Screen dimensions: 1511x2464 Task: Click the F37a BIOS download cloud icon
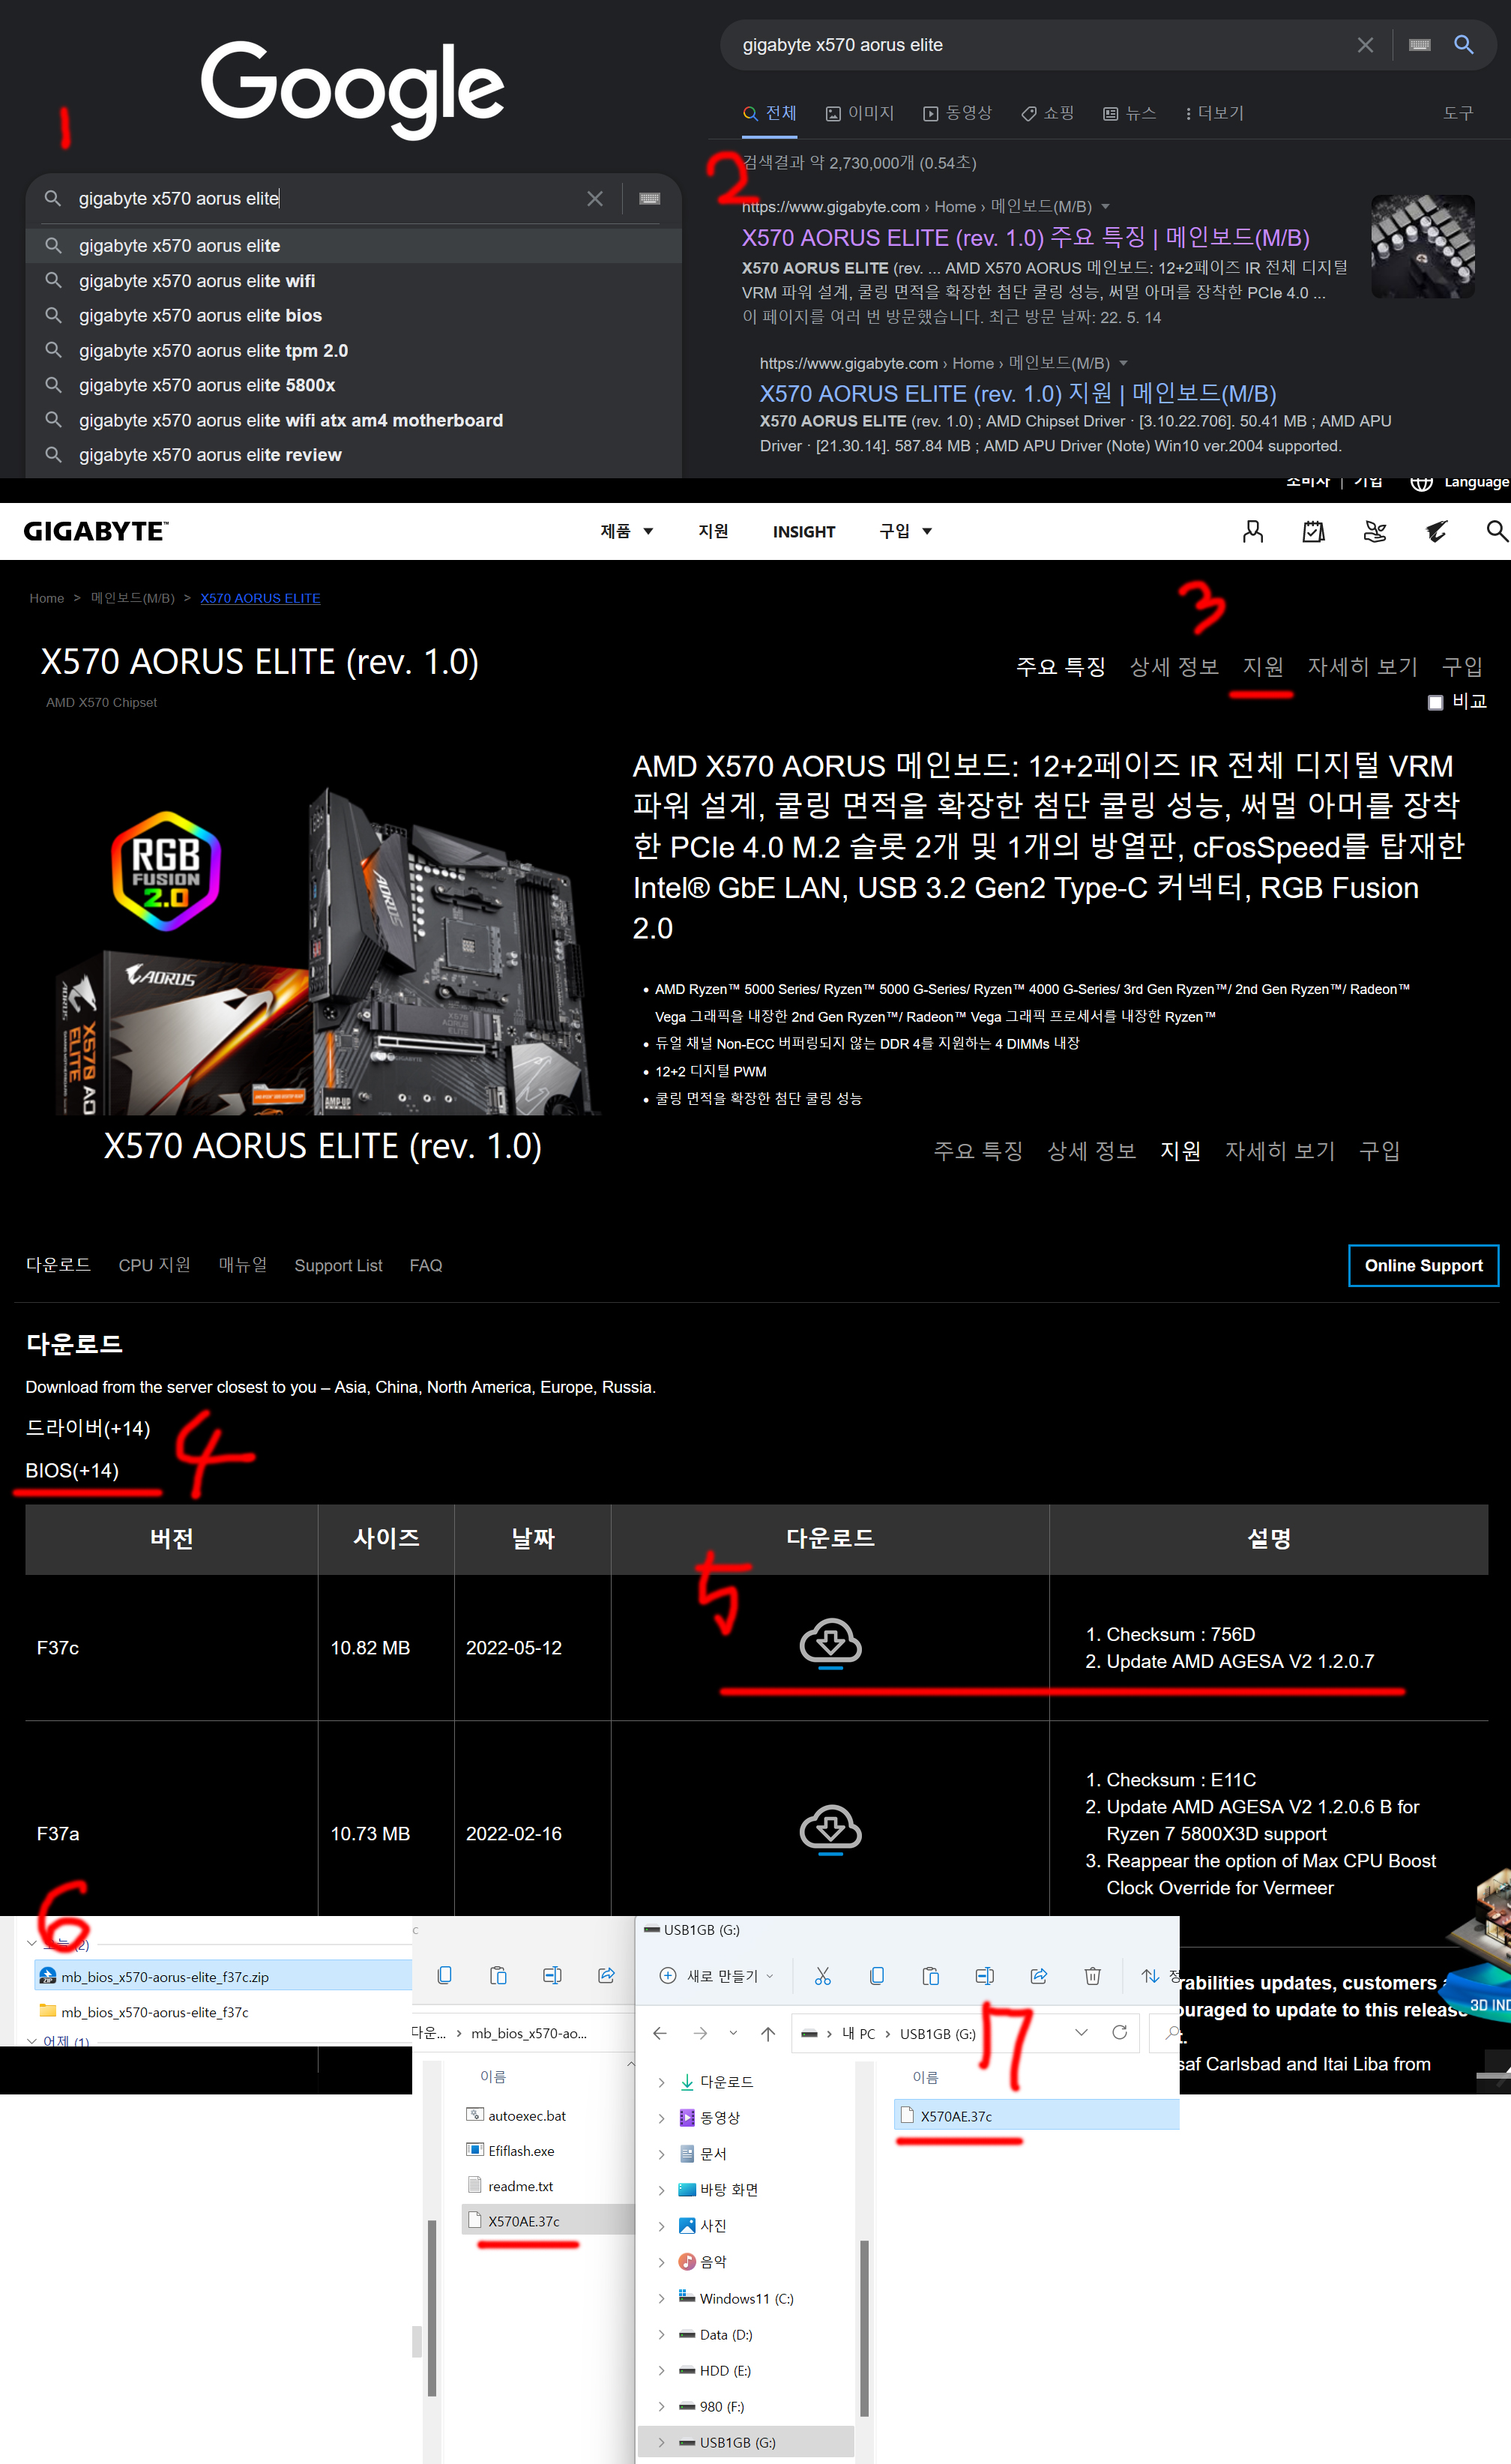[x=830, y=1828]
